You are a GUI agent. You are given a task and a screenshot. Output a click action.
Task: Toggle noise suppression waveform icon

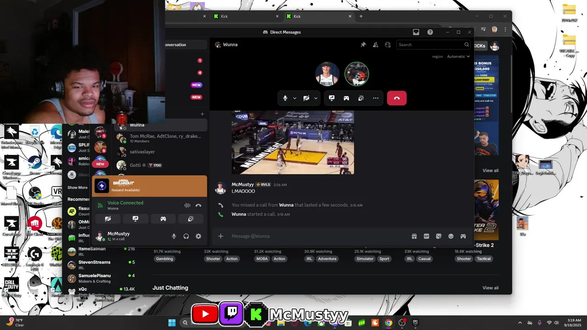[187, 205]
